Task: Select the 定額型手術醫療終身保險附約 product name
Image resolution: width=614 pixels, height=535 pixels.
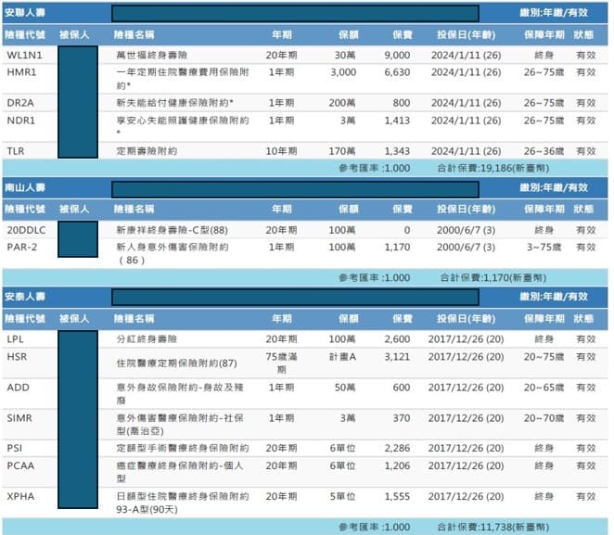Action: click(x=183, y=448)
